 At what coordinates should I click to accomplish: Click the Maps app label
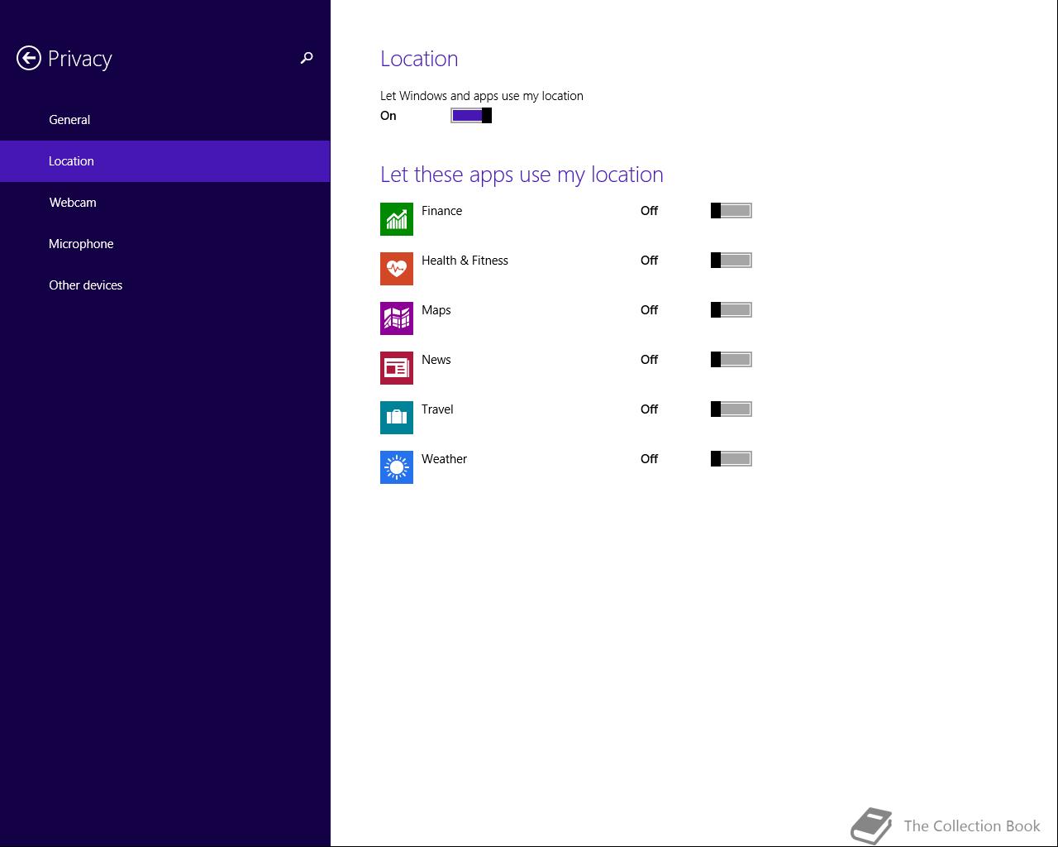pos(436,310)
